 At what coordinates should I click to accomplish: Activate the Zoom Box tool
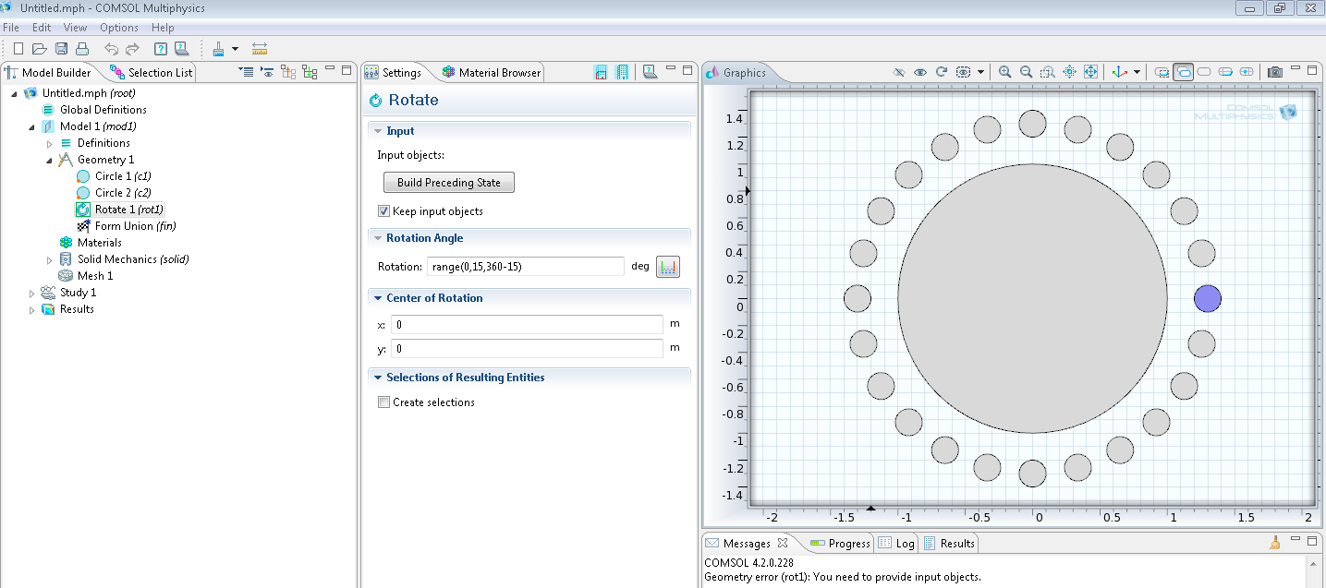click(x=1047, y=72)
